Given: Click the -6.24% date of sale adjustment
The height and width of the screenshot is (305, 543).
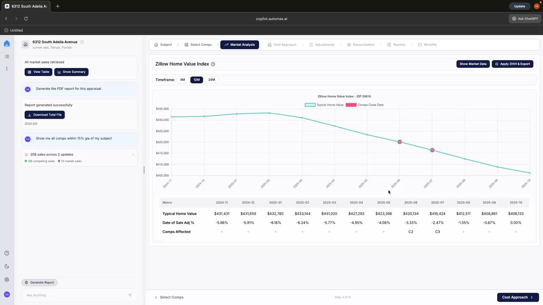Looking at the screenshot, I should coord(302,223).
